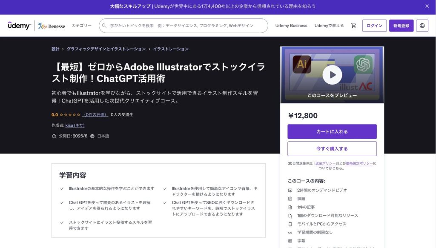
Task: Click the 0人の受講生 text
Action: click(122, 115)
